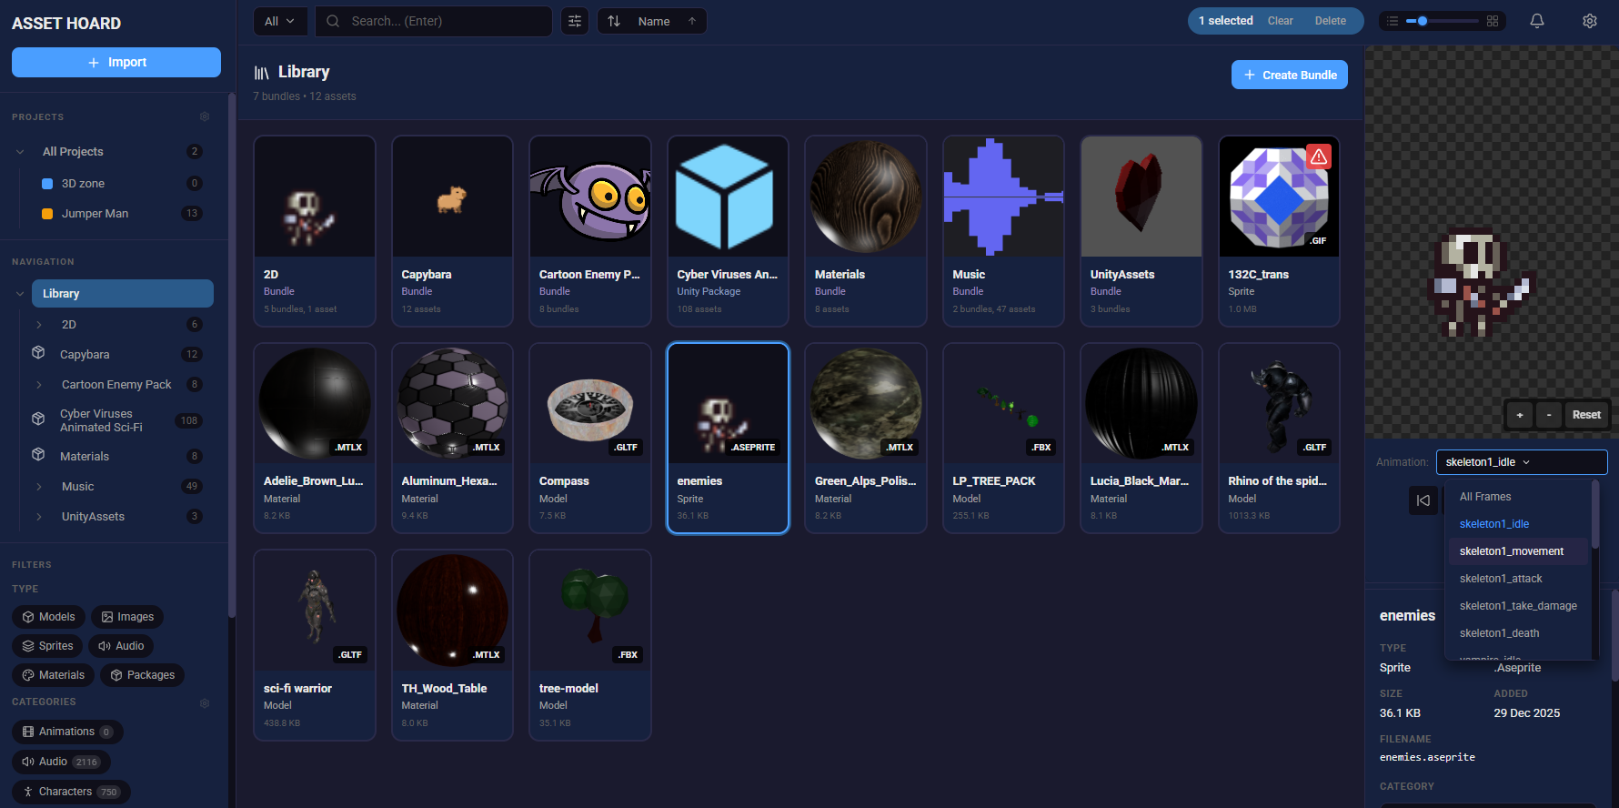Open the notifications bell
The width and height of the screenshot is (1619, 808).
point(1536,21)
